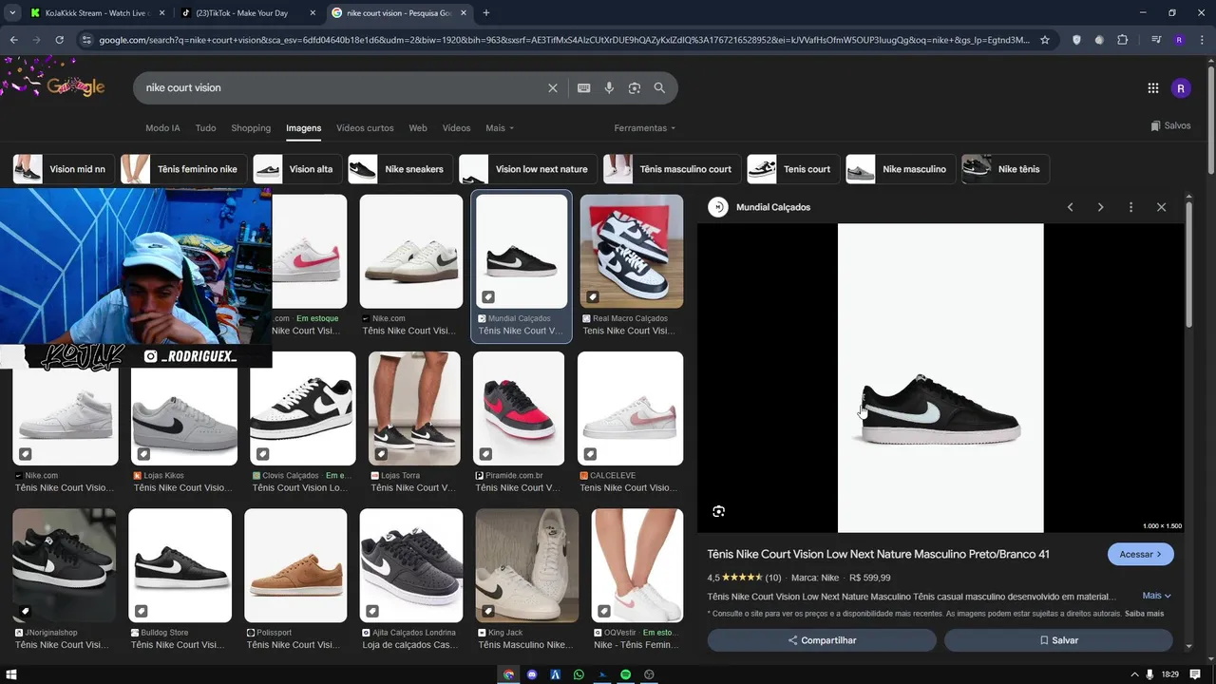This screenshot has width=1216, height=684.
Task: Select Vision low next nature chip
Action: point(528,169)
